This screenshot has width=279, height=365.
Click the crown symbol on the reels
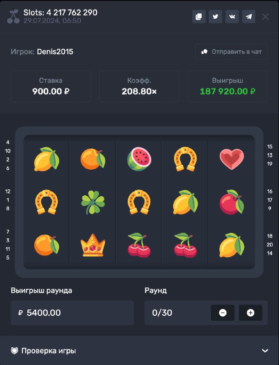click(93, 245)
